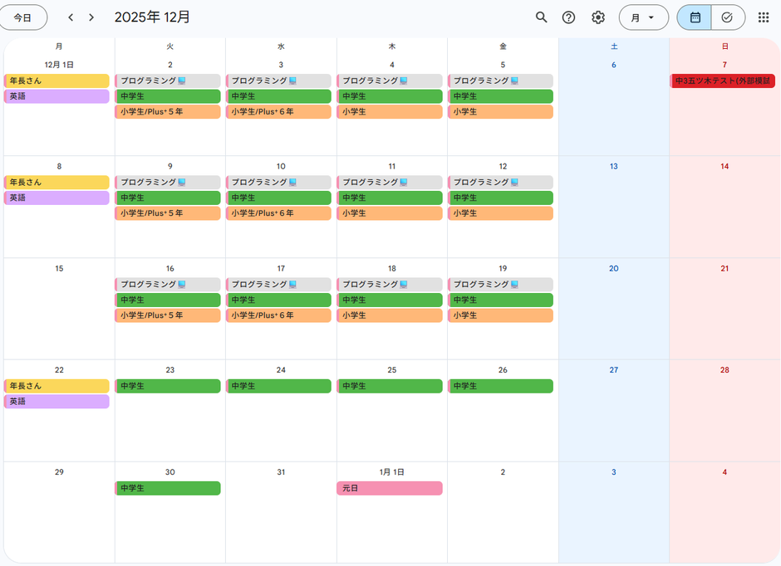Open 中学生 event on December 2
This screenshot has width=781, height=566.
pyautogui.click(x=168, y=96)
